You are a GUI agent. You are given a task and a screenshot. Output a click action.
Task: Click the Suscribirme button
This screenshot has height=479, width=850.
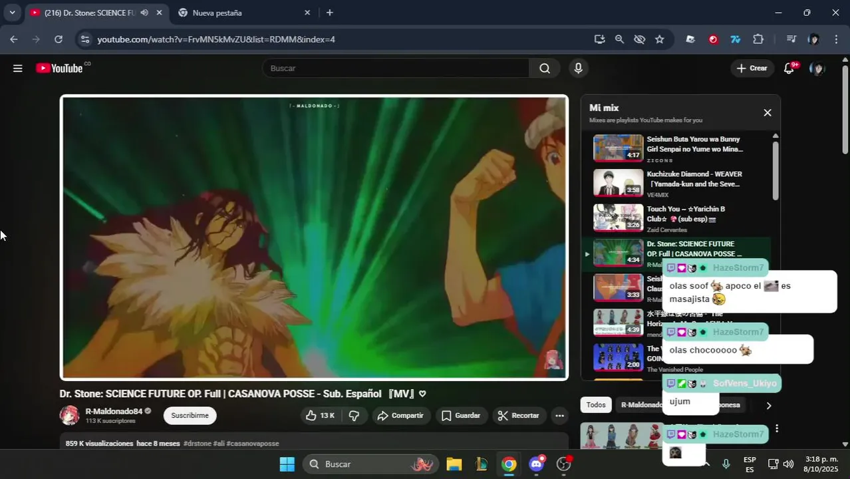click(x=190, y=416)
